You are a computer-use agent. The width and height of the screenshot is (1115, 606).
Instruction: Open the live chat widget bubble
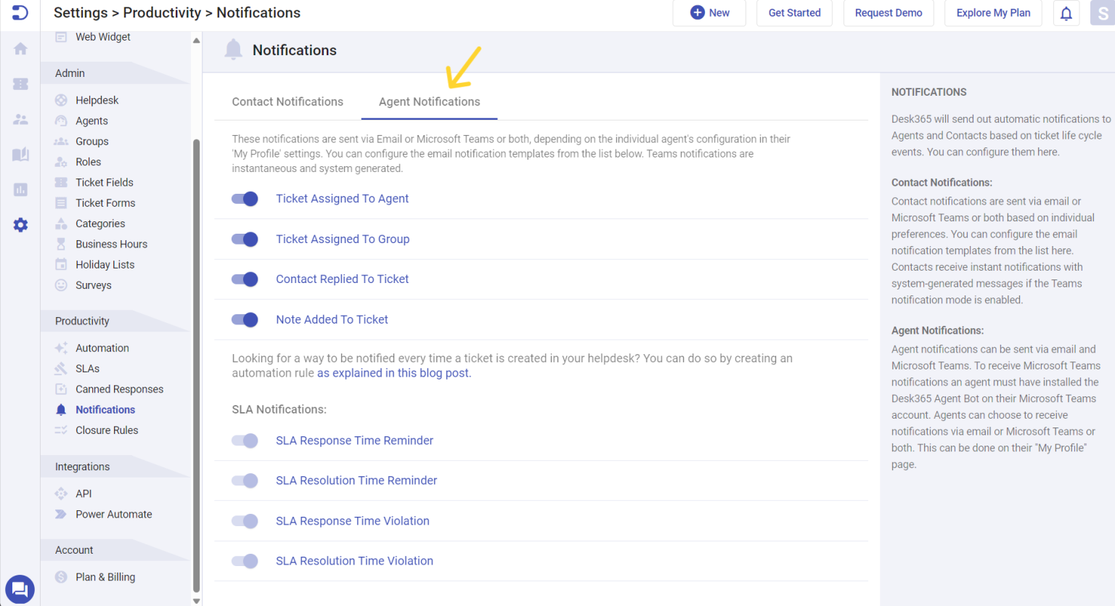20,589
